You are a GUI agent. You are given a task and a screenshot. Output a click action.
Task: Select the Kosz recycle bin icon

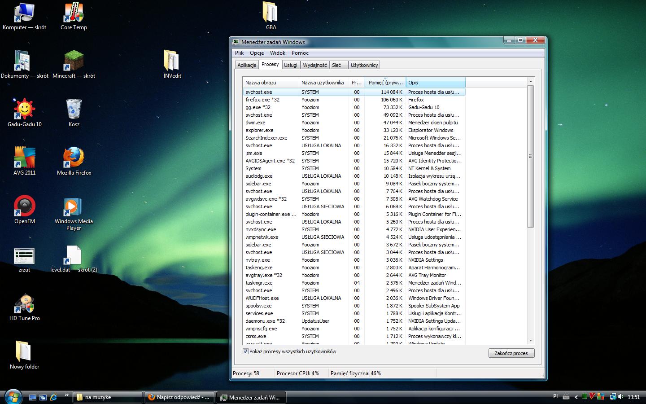tap(74, 113)
